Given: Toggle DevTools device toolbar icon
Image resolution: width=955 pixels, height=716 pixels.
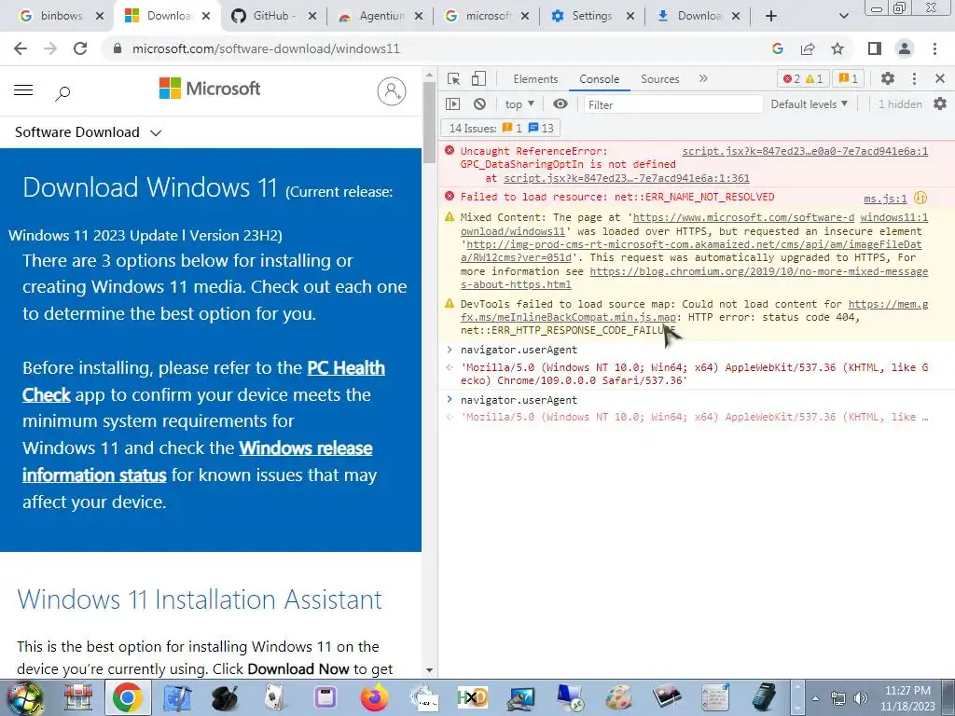Looking at the screenshot, I should [479, 78].
